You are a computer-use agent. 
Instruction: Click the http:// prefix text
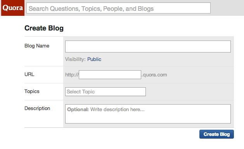[x=72, y=74]
